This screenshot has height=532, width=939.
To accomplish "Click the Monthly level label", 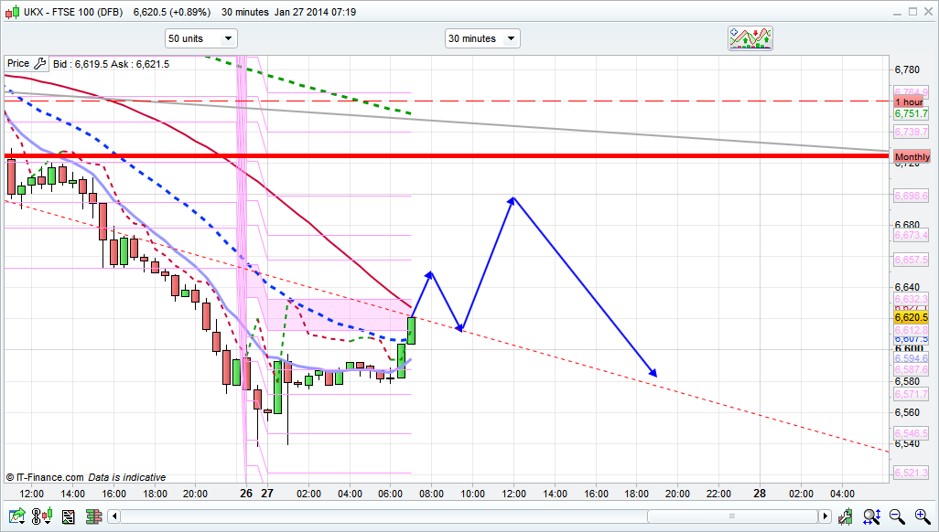I will click(x=912, y=157).
